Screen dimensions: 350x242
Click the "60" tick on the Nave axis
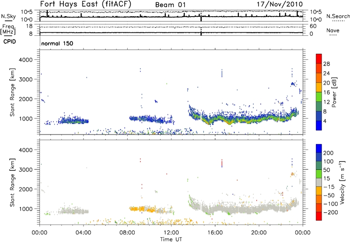coord(313,26)
